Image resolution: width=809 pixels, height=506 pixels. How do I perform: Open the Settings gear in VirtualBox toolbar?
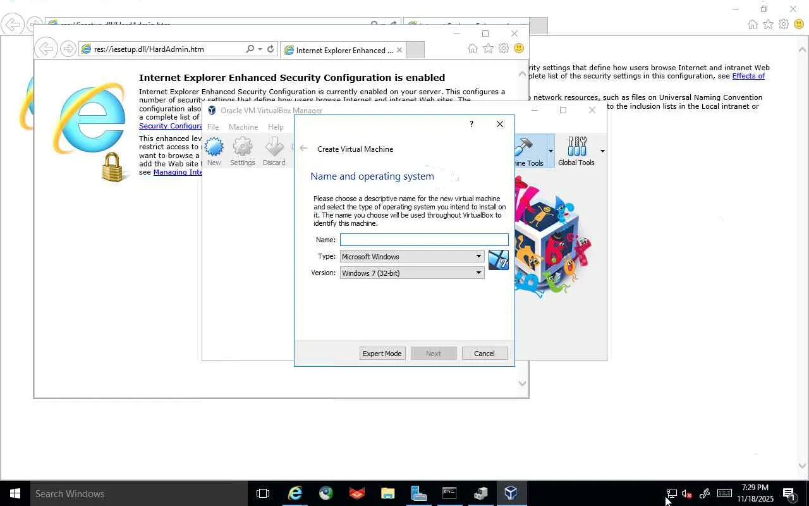click(243, 152)
